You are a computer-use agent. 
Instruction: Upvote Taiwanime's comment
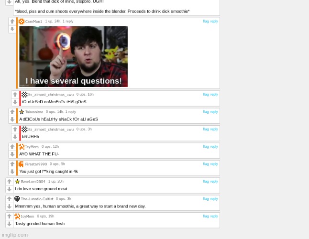[12, 112]
